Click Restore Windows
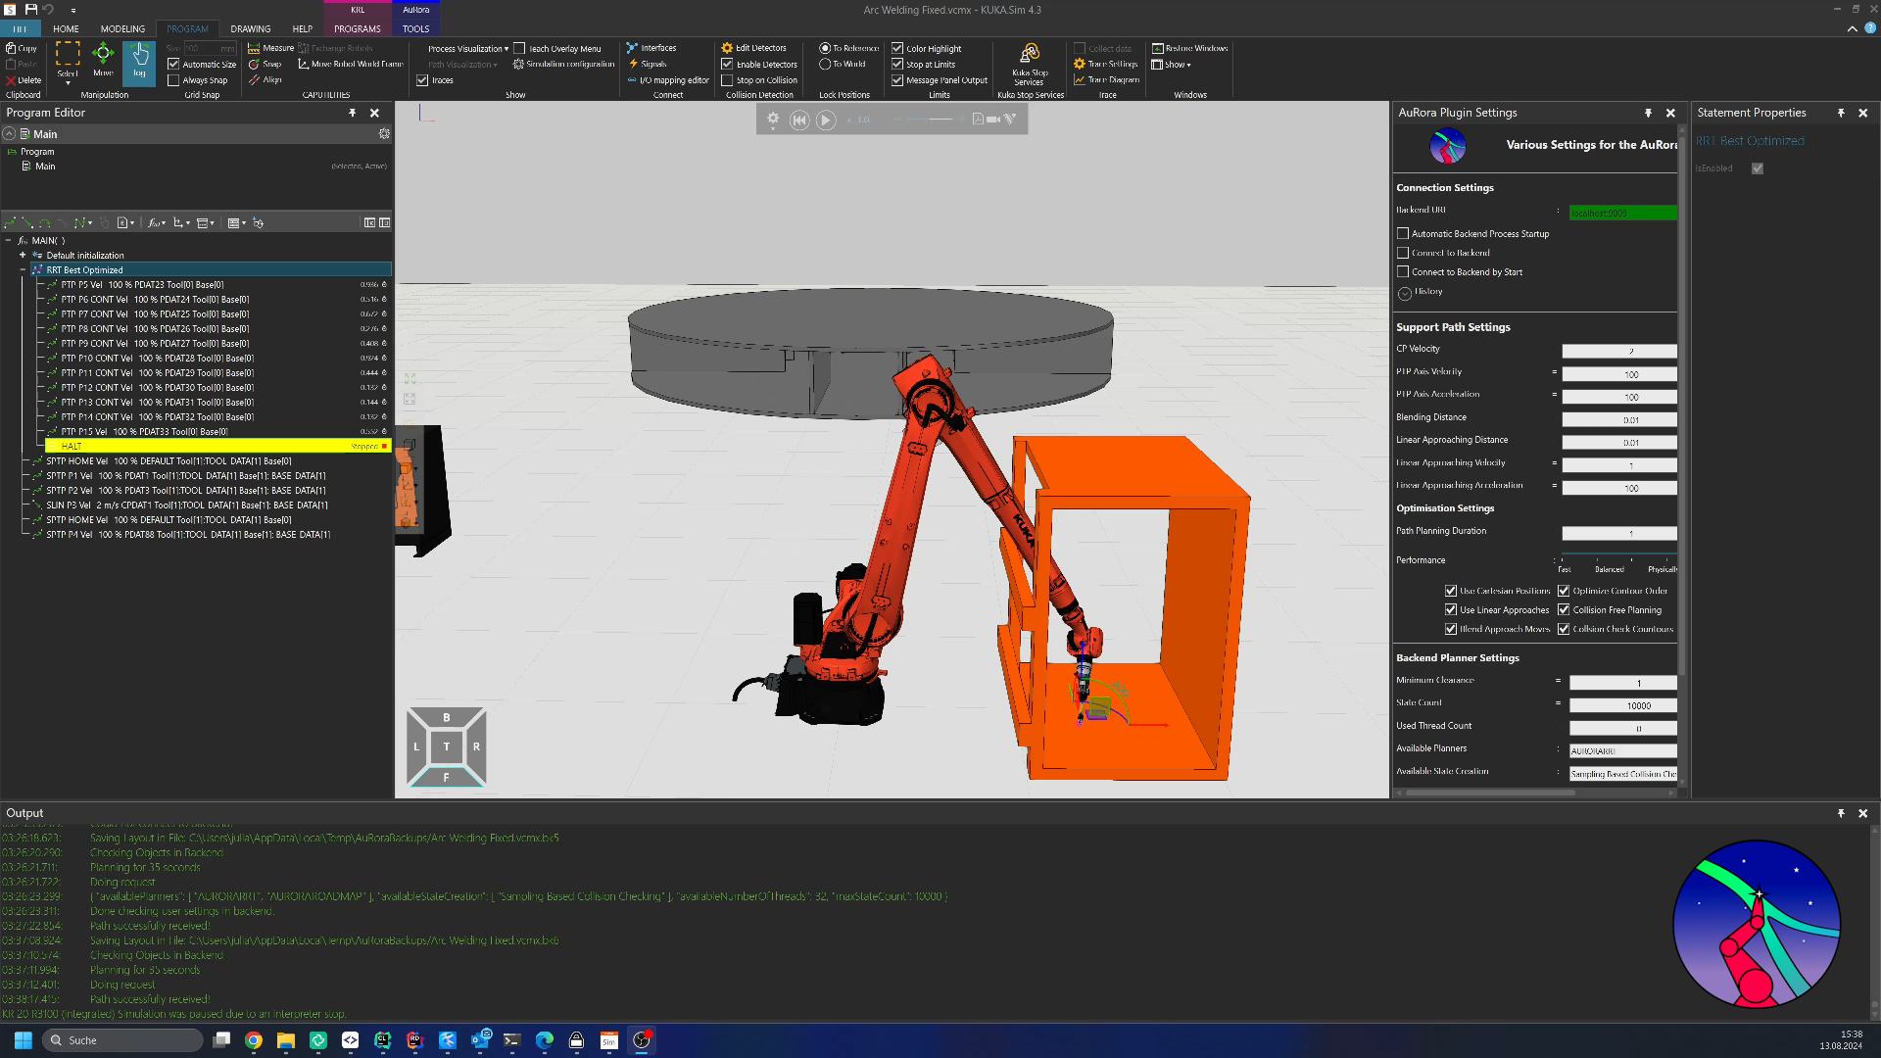Image resolution: width=1881 pixels, height=1058 pixels. [x=1189, y=48]
